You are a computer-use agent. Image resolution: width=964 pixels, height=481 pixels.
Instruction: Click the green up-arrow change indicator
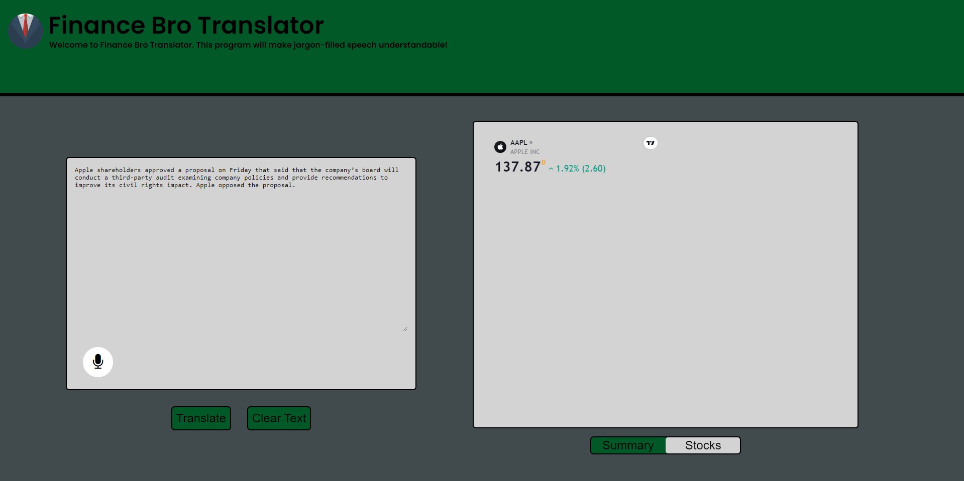pos(551,169)
